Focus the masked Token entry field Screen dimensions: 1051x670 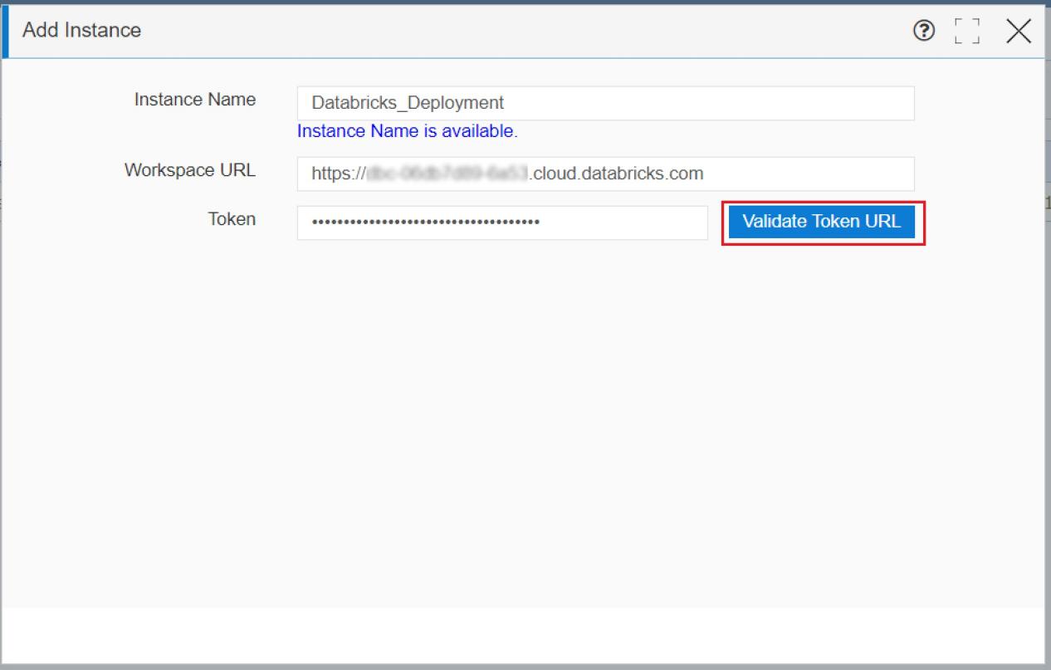tap(501, 223)
